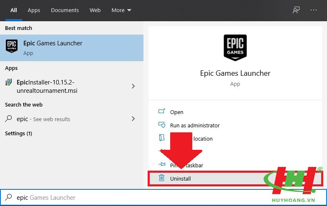Viewport: 327px width, 206px height.
Task: Click the Open window icon
Action: tap(162, 111)
